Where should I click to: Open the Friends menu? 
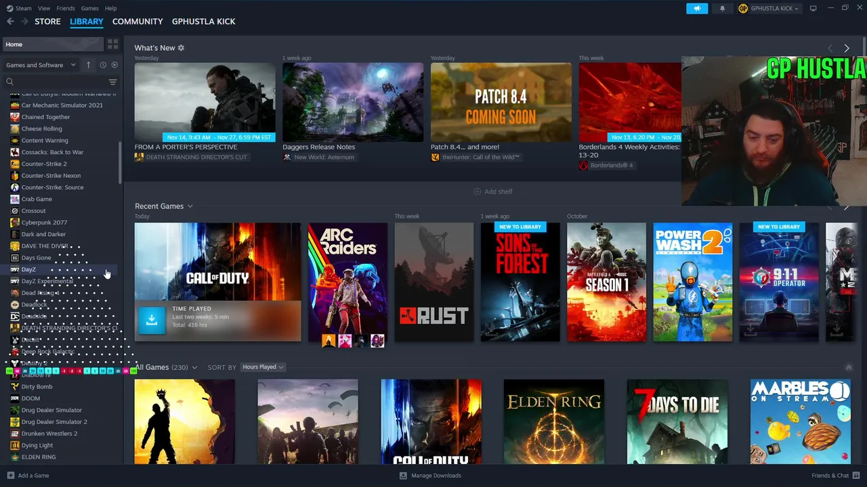[66, 8]
